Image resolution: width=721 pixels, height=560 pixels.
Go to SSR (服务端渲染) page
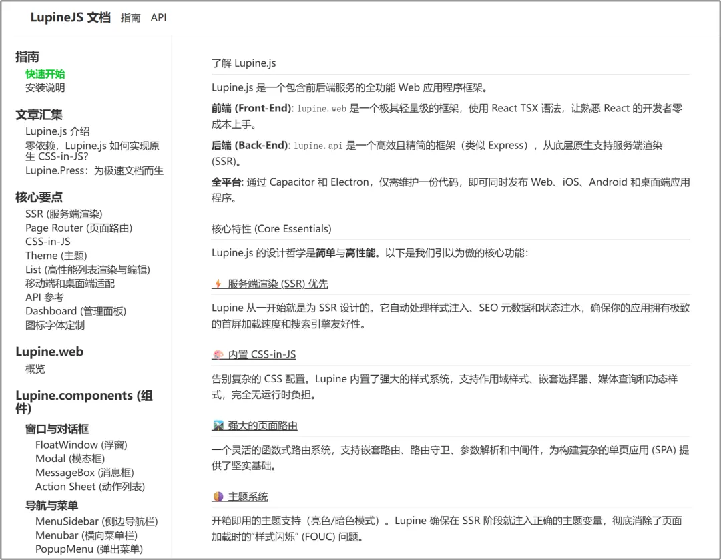click(63, 214)
